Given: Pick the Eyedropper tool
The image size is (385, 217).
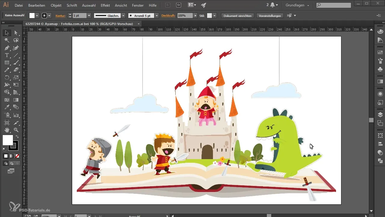Looking at the screenshot, I should (x=7, y=107).
